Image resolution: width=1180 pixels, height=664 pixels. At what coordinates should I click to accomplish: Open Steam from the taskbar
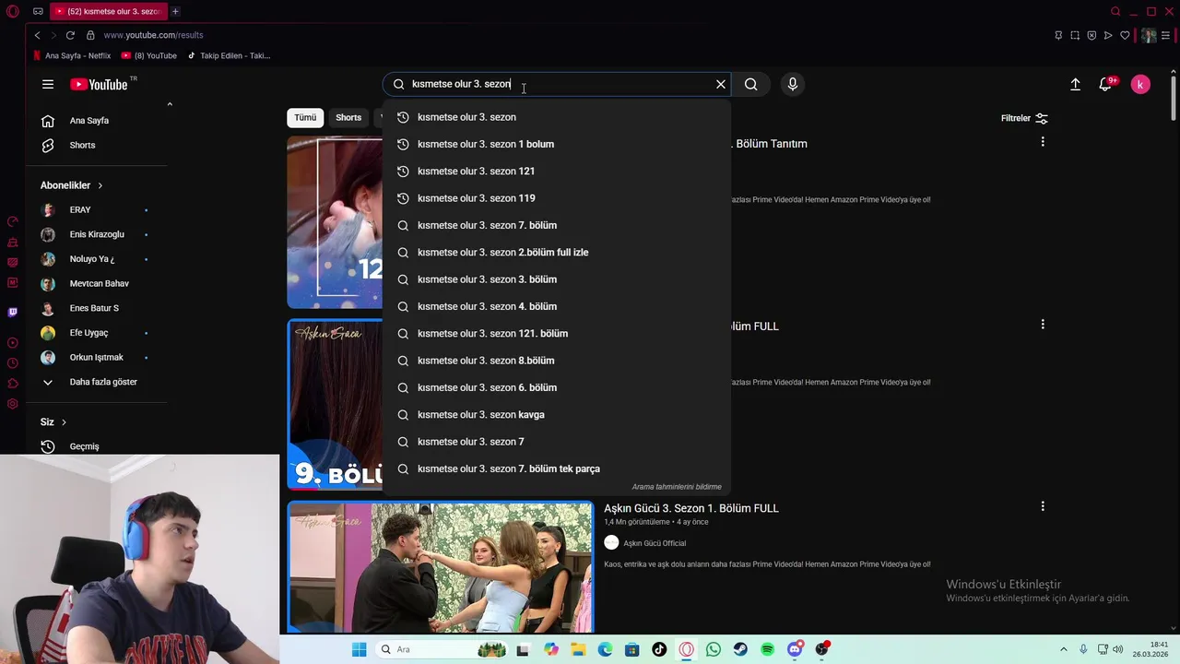point(740,649)
